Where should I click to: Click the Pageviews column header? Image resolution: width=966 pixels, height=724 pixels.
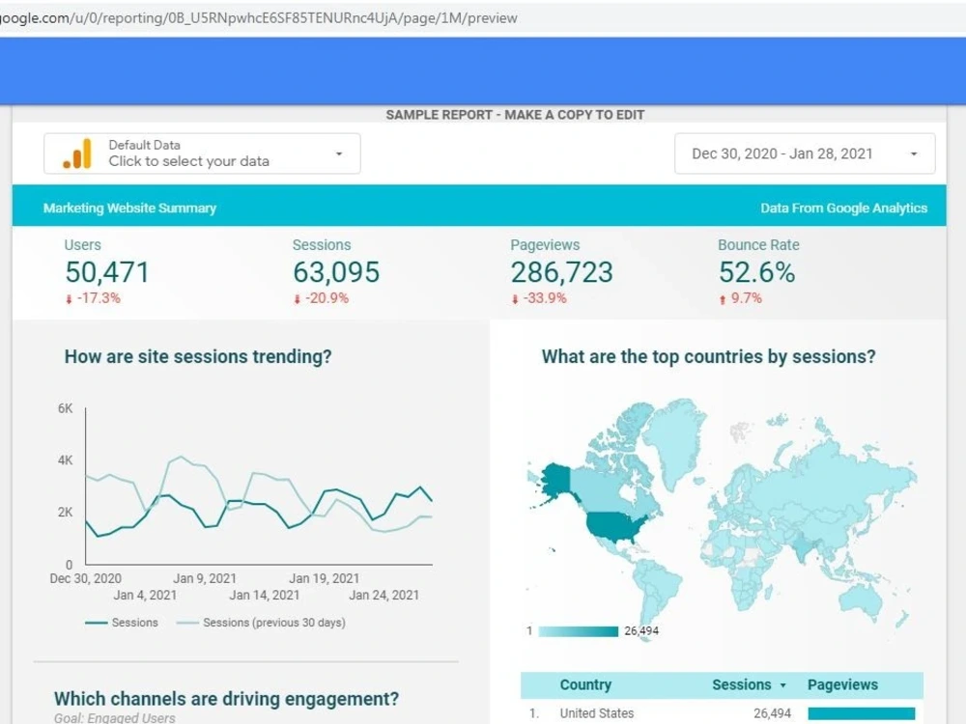tap(845, 684)
